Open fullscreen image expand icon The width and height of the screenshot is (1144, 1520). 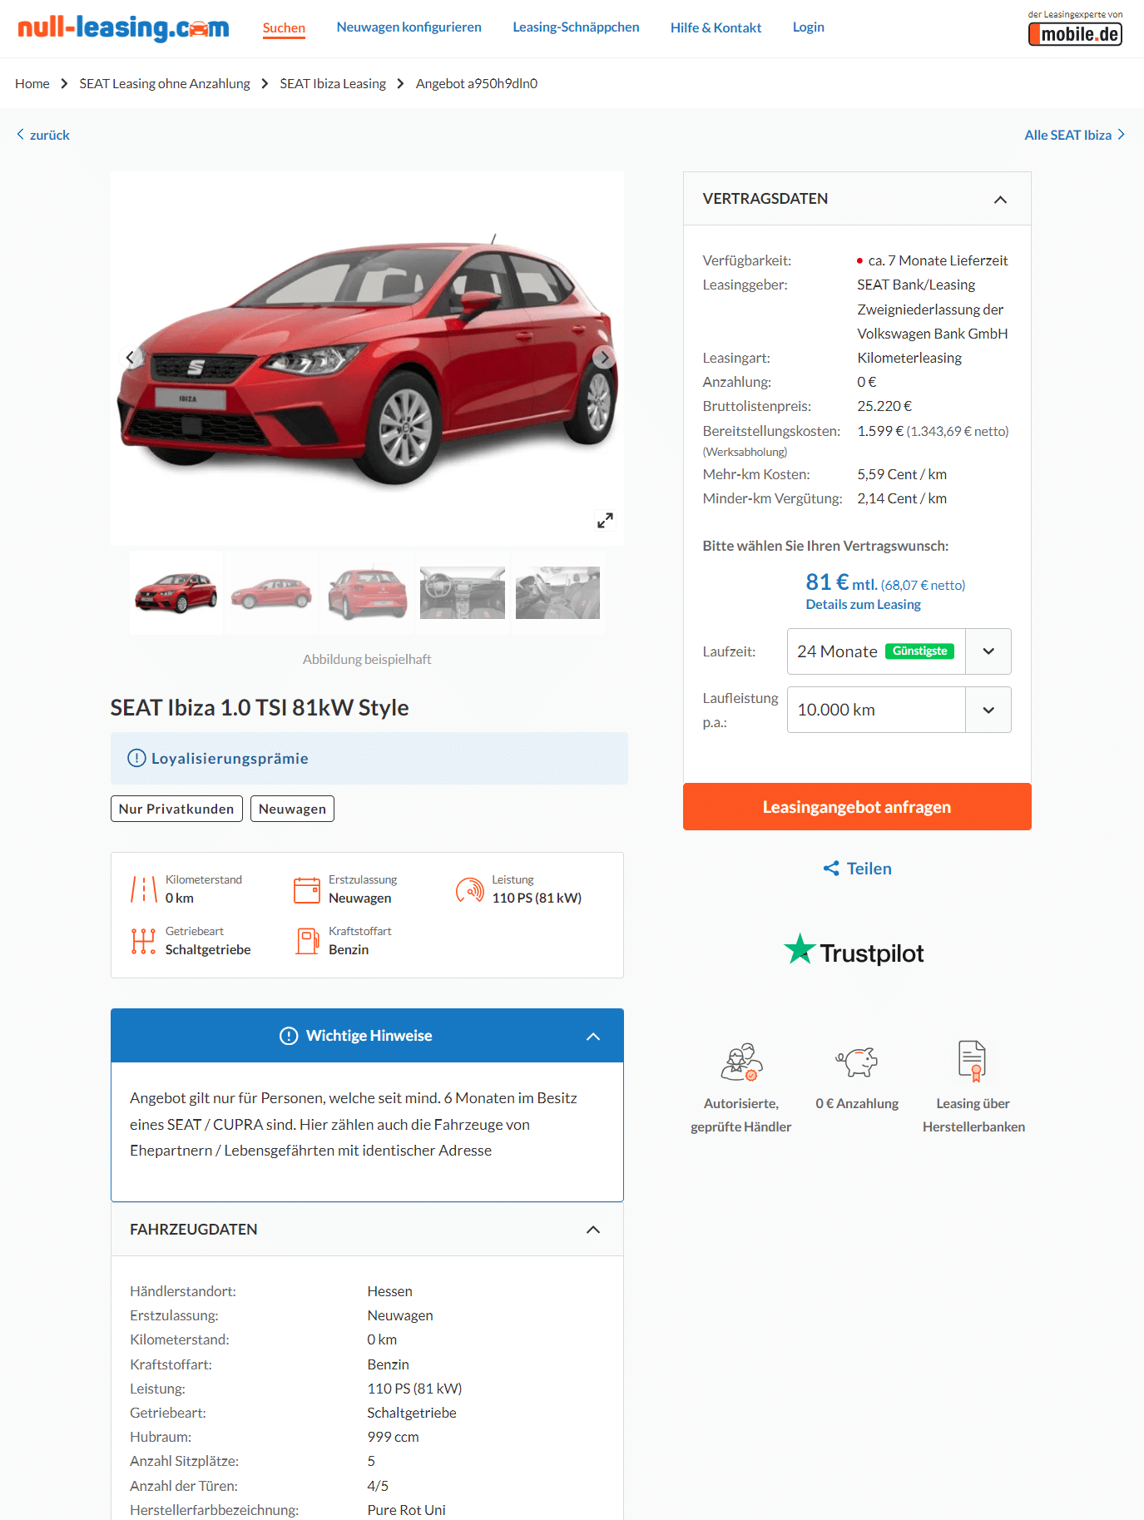click(x=605, y=521)
